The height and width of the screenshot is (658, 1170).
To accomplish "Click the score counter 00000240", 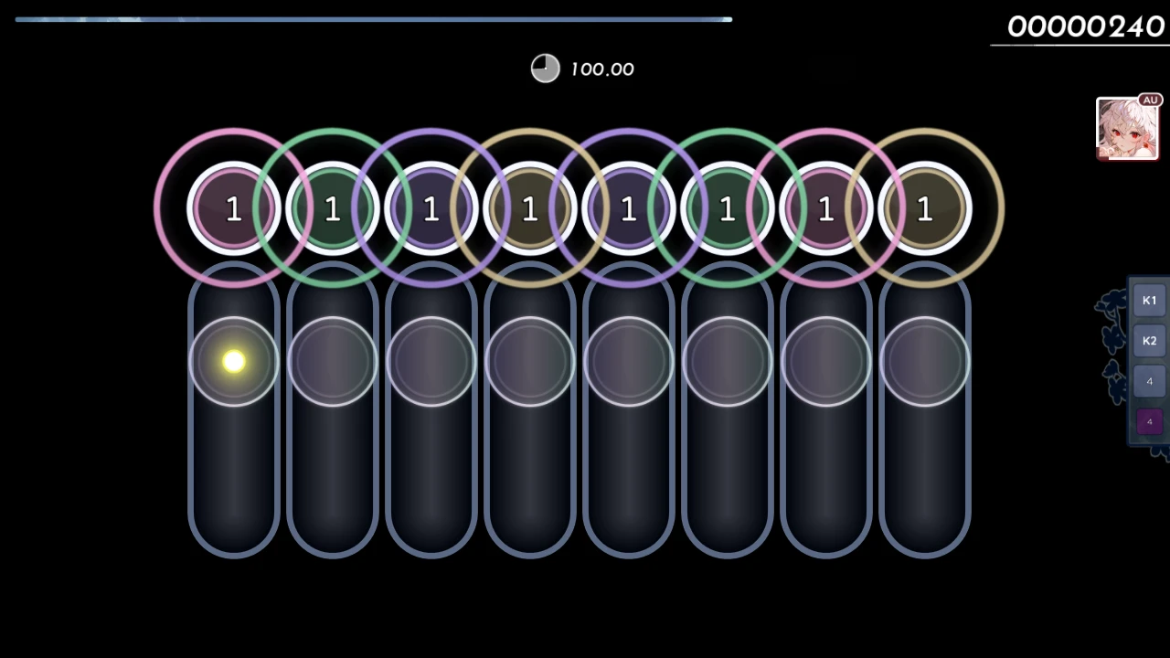I will pos(1085,27).
